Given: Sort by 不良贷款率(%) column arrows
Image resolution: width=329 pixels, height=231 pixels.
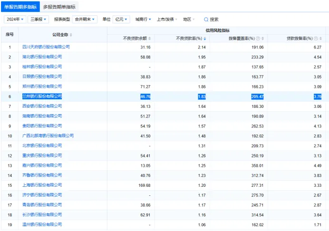Looking at the screenshot, I should 205,38.
